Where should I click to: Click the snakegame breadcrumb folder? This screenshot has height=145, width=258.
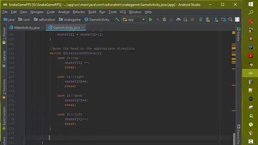(70, 20)
